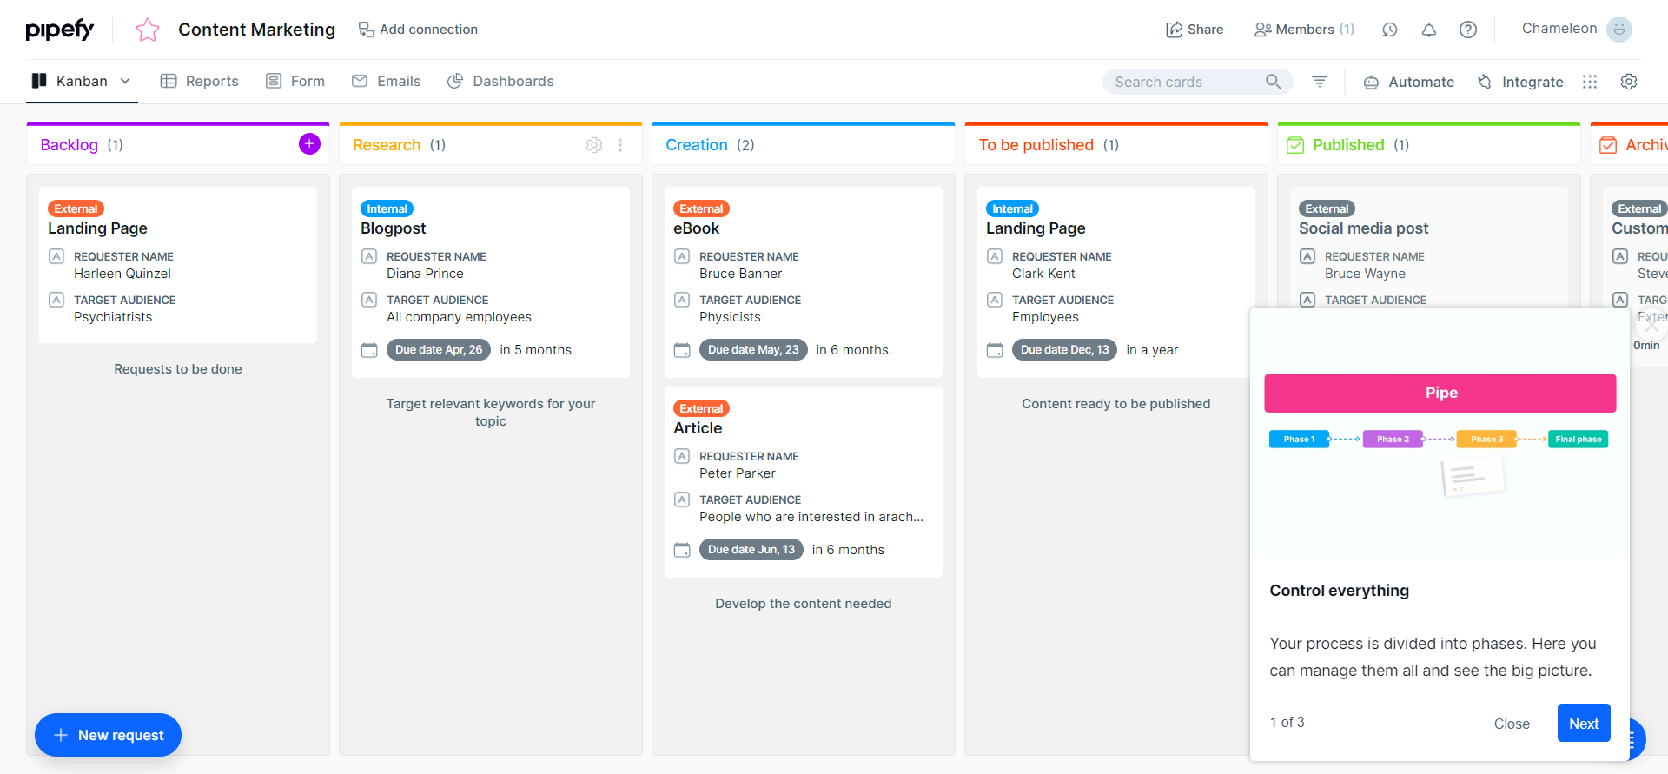
Task: Switch to Form tab
Action: [x=295, y=81]
